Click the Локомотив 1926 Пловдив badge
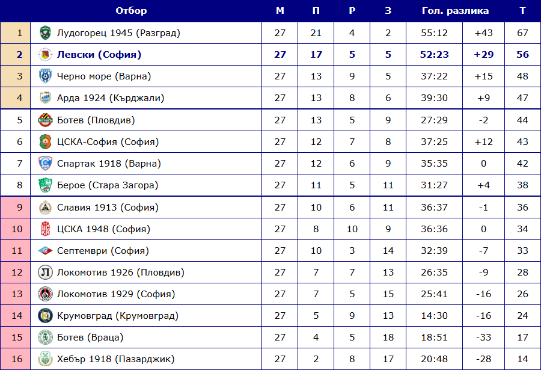Screen dimensions: 541x370 (45, 272)
